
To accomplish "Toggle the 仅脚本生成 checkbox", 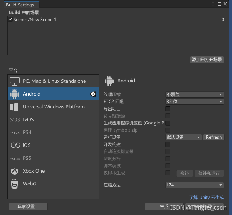I will coord(168,173).
